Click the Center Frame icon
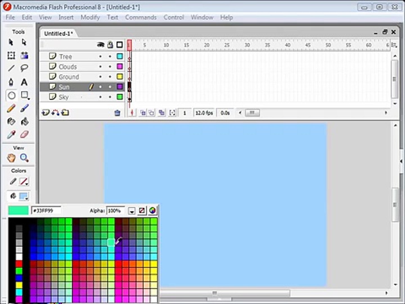This screenshot has height=304, width=405. pyautogui.click(x=132, y=113)
